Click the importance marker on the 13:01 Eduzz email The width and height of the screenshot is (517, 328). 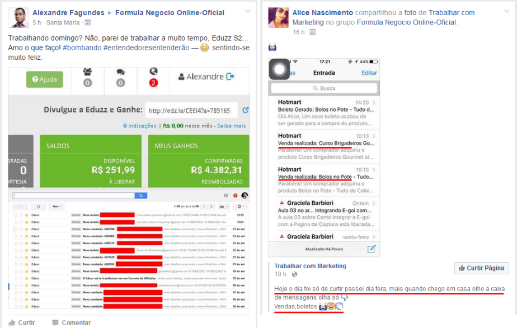26,222
